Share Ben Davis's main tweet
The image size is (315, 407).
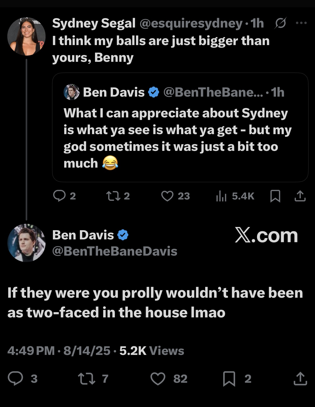300,378
